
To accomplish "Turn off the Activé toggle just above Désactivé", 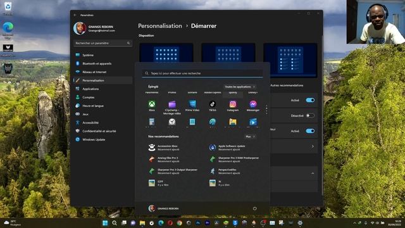I will coord(310,100).
